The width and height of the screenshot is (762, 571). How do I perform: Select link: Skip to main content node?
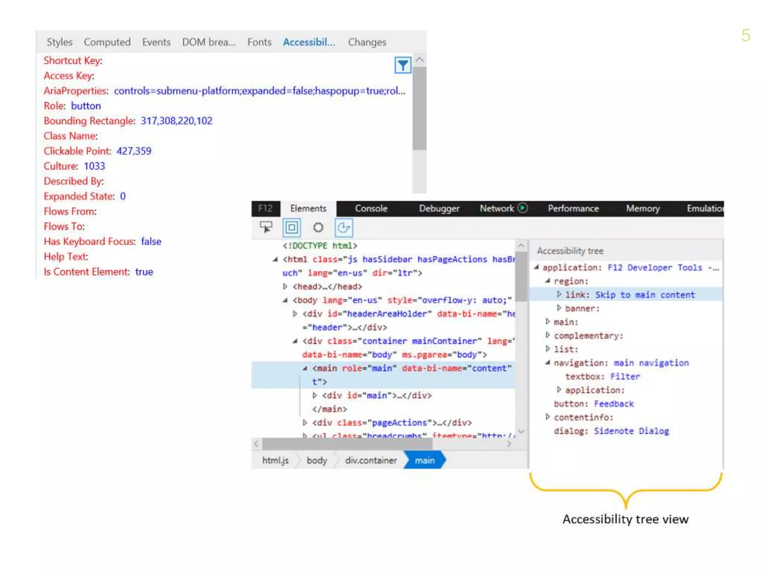tap(630, 295)
